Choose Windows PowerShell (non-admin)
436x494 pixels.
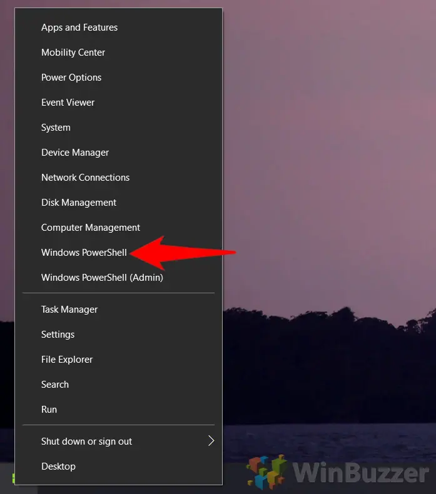118,253
